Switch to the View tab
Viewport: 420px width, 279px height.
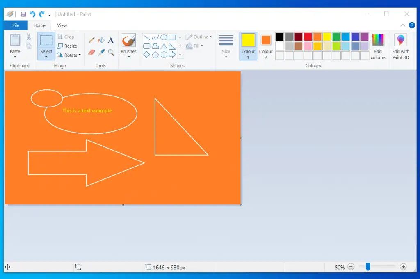coord(62,25)
